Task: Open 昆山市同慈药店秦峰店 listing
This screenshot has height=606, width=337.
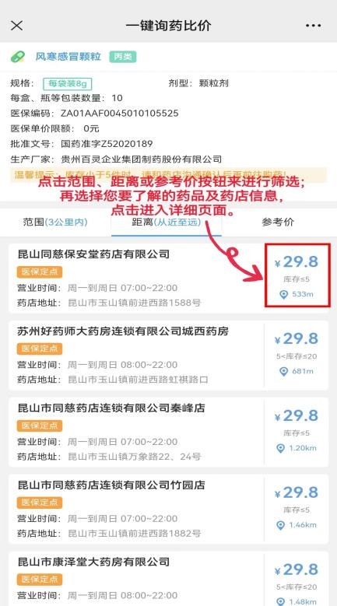Action: 168,432
